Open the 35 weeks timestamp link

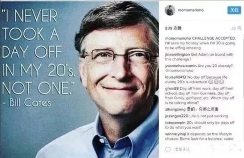point(236,28)
